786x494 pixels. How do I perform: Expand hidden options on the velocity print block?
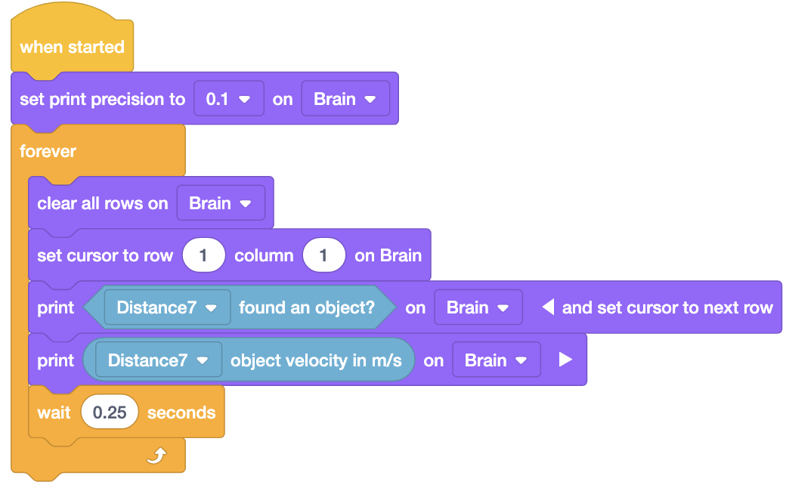565,360
